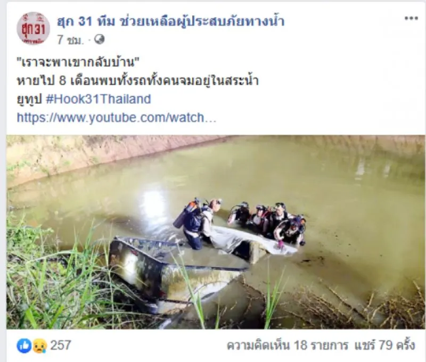Open the pond rescue photo
The width and height of the screenshot is (426, 362).
click(x=216, y=232)
